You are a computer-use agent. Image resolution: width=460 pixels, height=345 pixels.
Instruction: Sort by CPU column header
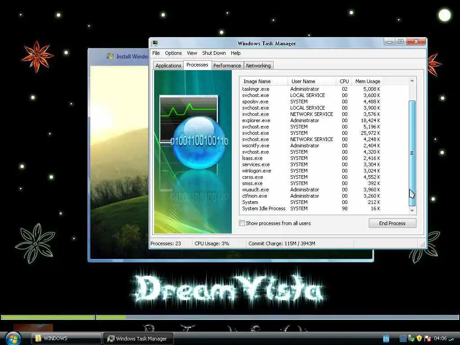(x=344, y=81)
